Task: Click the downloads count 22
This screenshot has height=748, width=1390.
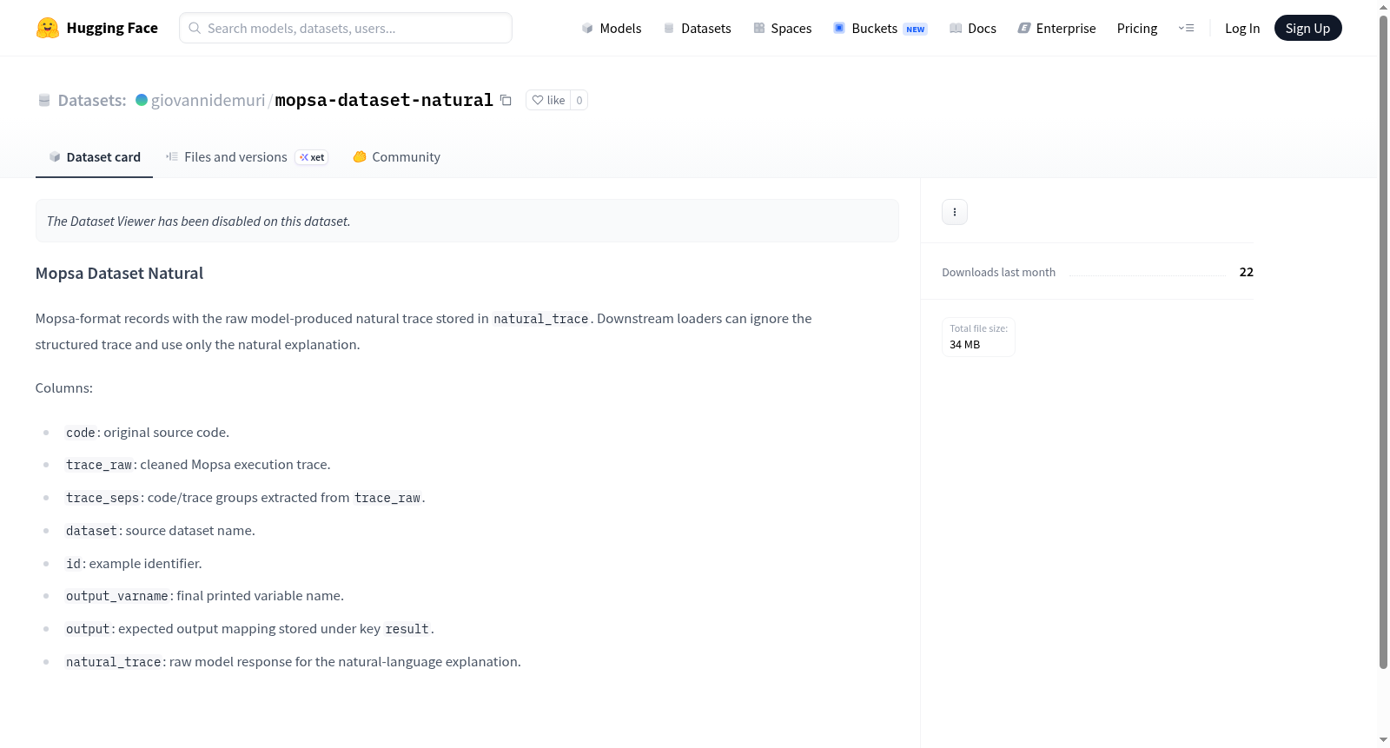Action: coord(1246,272)
